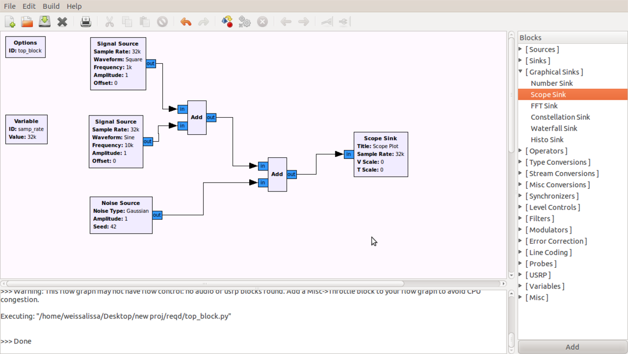The image size is (628, 354).
Task: Click the Open file folder icon
Action: [27, 21]
